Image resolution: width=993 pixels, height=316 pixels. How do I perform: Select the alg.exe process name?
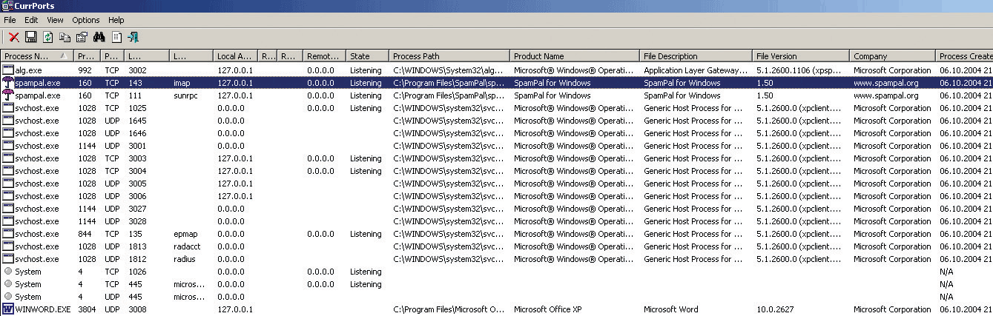pyautogui.click(x=27, y=70)
